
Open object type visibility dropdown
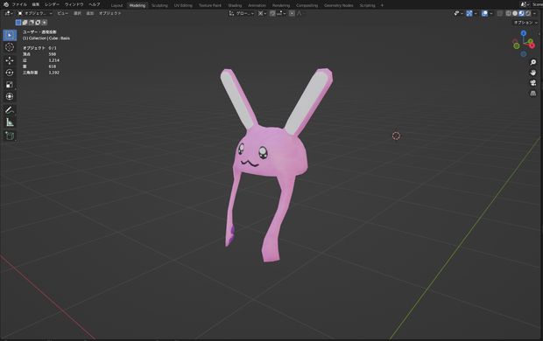click(459, 13)
